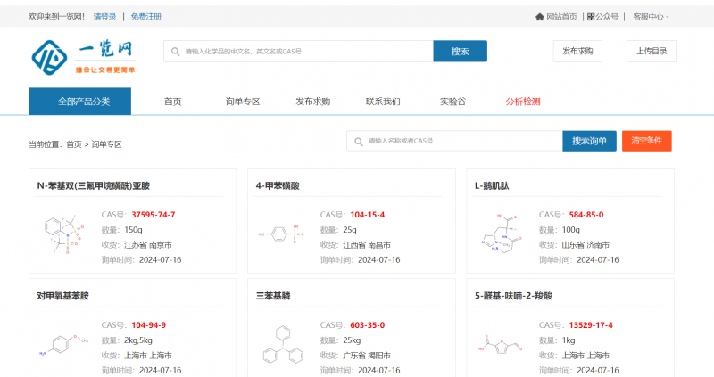Click the magnifier icon in the inquiry search box
The width and height of the screenshot is (714, 377).
(359, 142)
